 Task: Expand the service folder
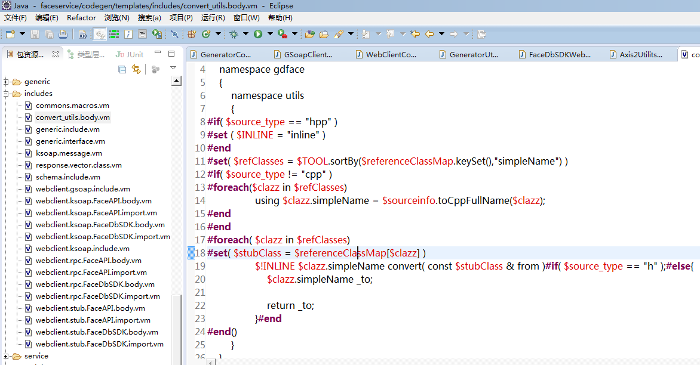[x=6, y=356]
